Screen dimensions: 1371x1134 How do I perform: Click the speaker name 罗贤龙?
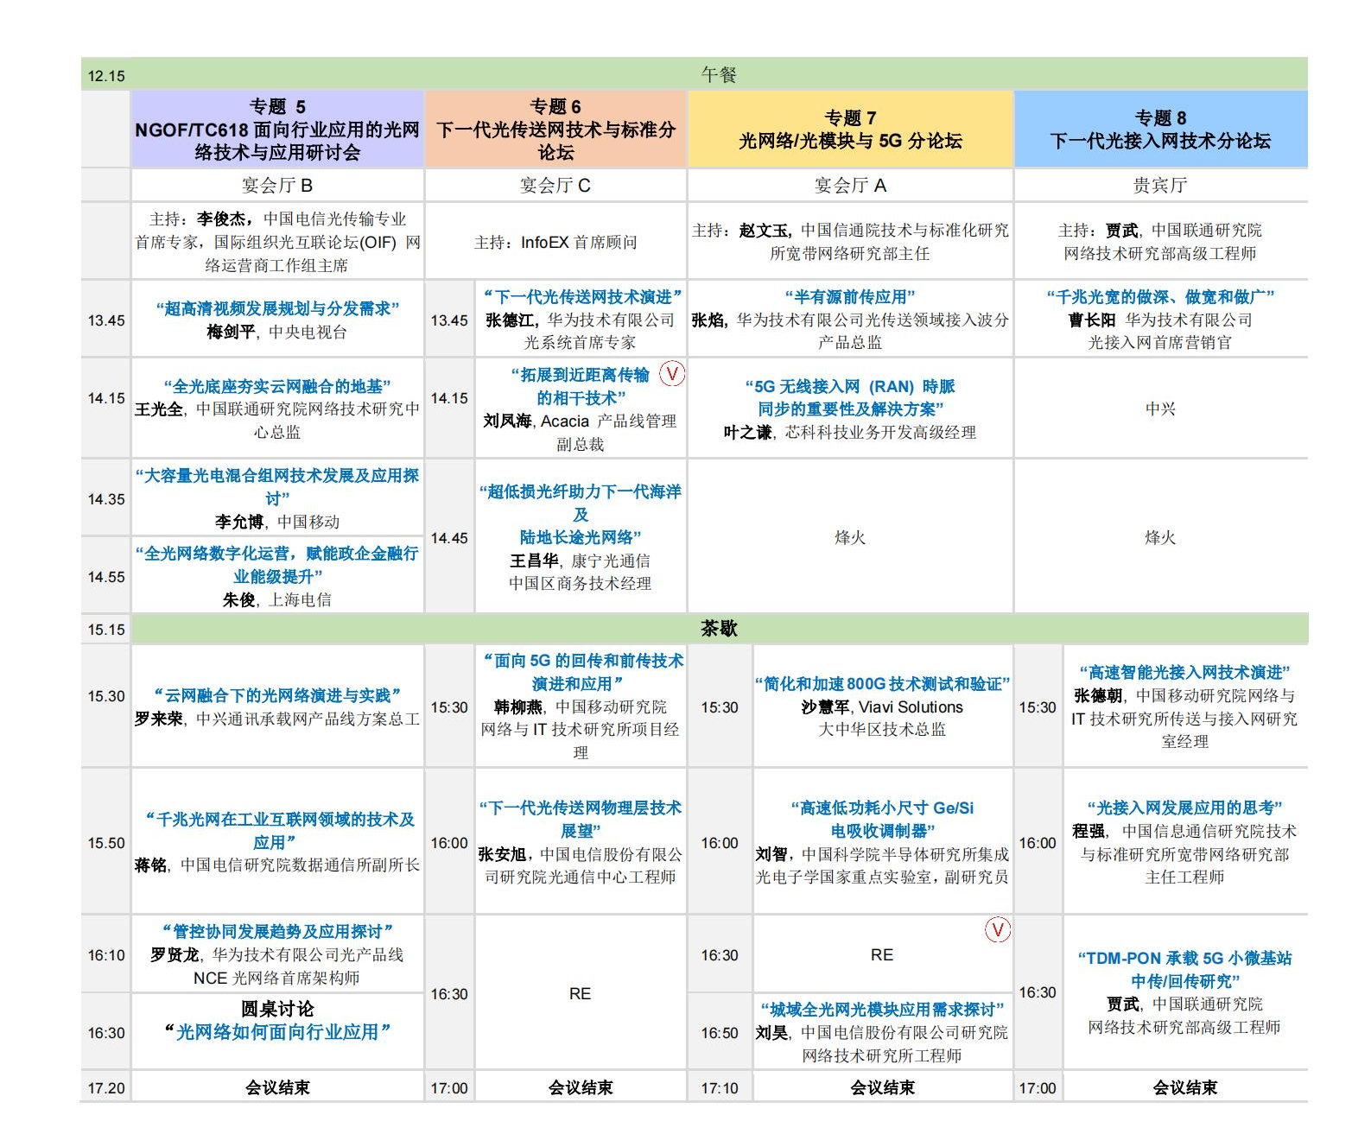[x=175, y=954]
